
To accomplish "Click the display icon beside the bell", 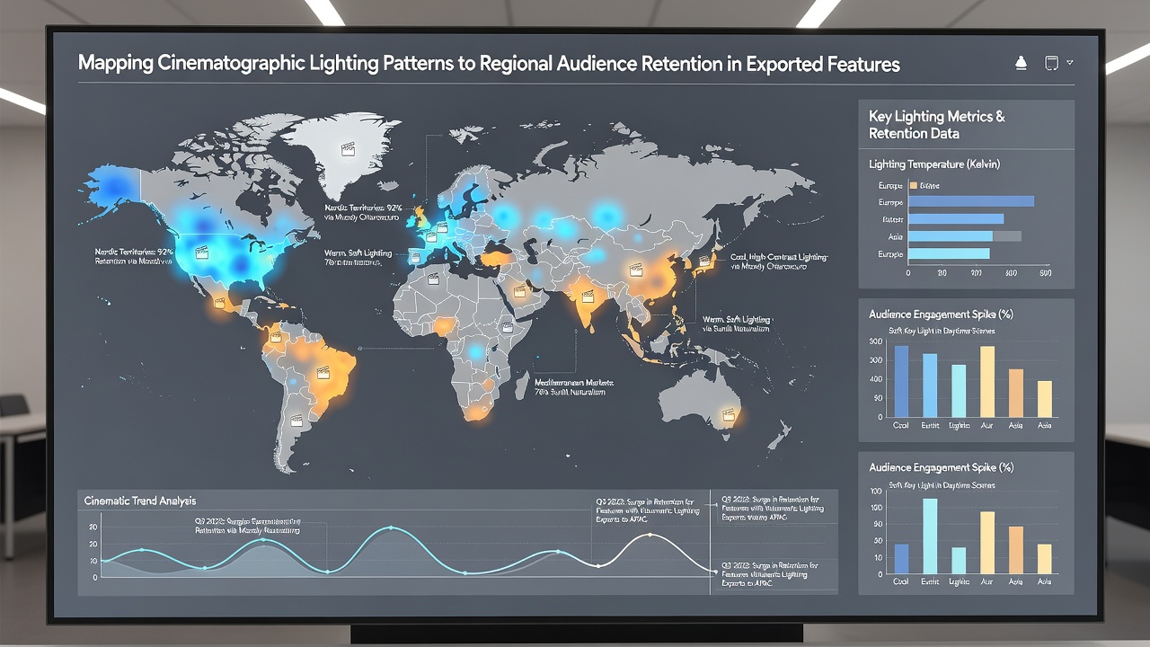I will click(x=1051, y=63).
